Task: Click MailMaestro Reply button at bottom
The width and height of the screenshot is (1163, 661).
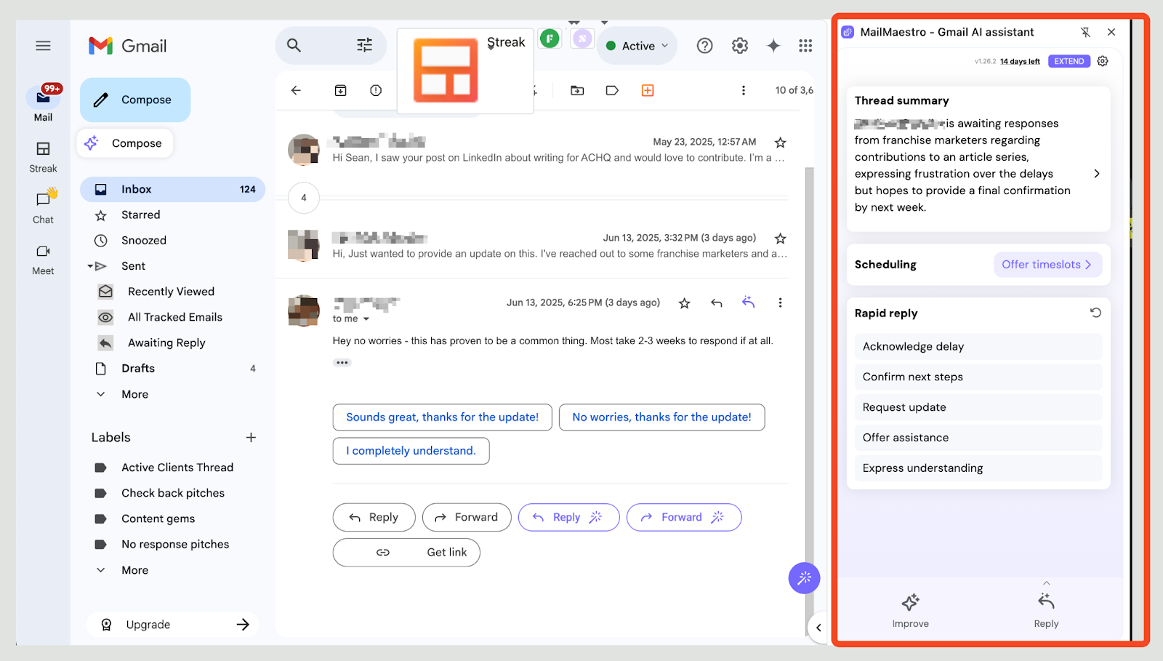Action: (1046, 609)
